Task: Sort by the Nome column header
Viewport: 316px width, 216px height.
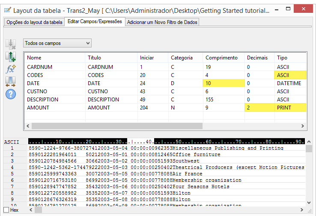Action: 34,58
